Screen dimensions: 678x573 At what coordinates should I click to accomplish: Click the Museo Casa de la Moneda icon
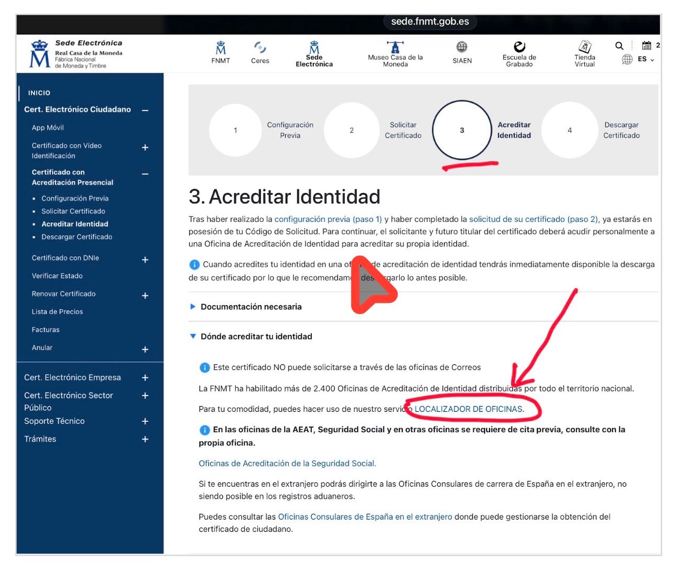395,47
